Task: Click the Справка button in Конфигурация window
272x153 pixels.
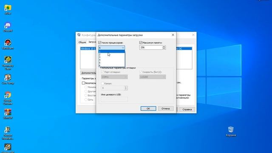Action: coord(187,110)
